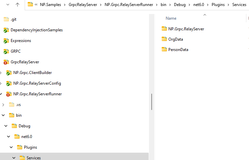This screenshot has width=249, height=160.
Task: Select the .vs folder icon in tree
Action: pyautogui.click(x=12, y=105)
